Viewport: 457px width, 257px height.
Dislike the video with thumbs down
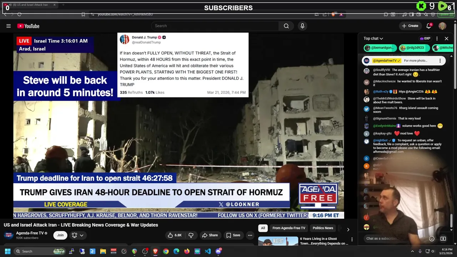(x=191, y=235)
